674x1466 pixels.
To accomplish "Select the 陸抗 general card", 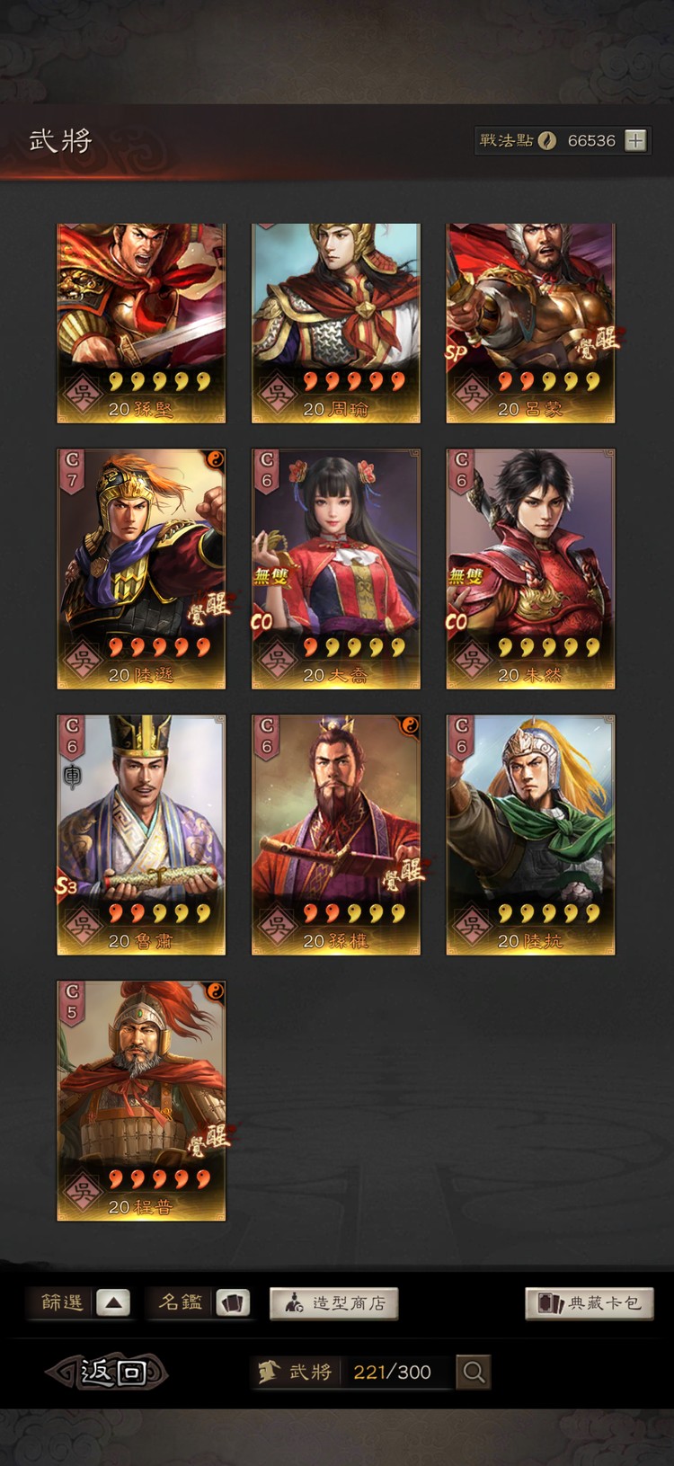I will (530, 835).
